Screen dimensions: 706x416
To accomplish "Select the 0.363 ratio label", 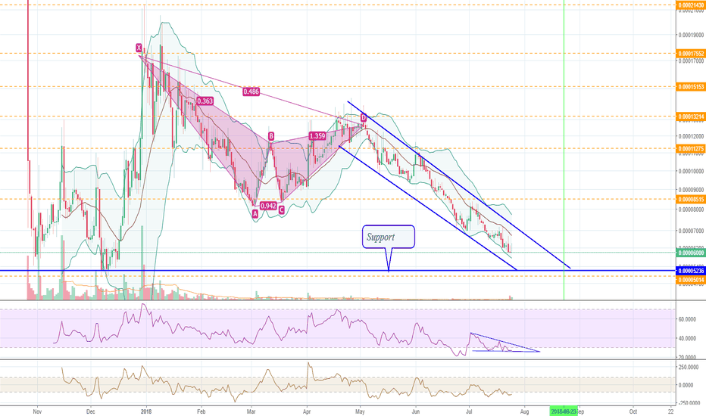I will point(205,101).
